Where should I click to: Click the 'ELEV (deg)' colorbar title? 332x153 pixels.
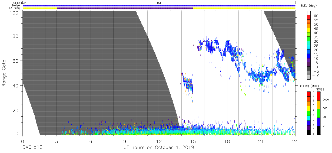[x=308, y=6]
